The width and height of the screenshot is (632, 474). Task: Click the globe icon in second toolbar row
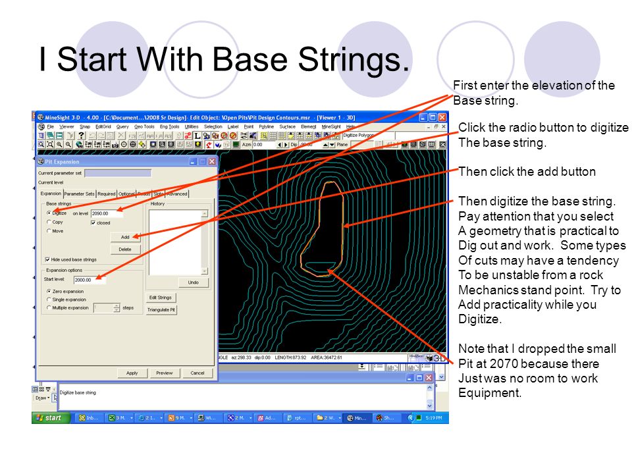pyautogui.click(x=79, y=145)
